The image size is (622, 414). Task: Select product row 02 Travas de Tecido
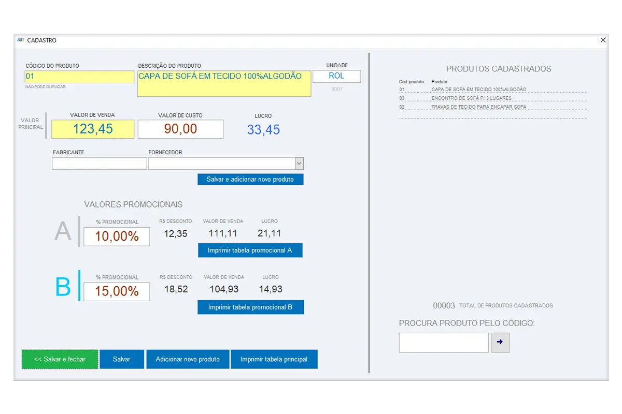(x=493, y=107)
